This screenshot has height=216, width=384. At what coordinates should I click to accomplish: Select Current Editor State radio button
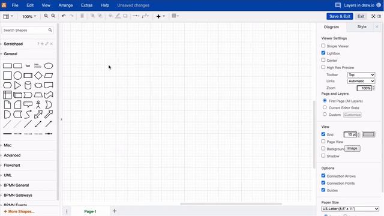[325, 107]
